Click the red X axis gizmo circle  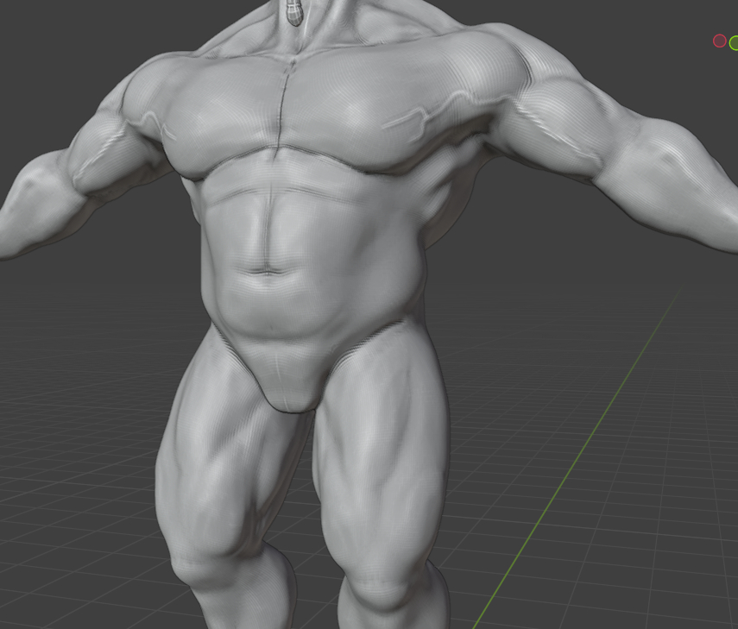pos(719,41)
